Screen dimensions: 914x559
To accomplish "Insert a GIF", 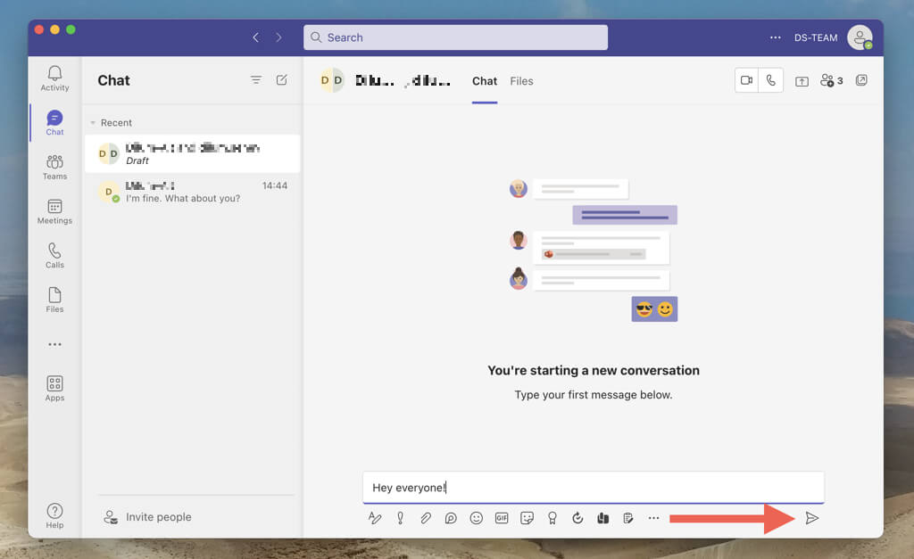I will click(x=502, y=518).
